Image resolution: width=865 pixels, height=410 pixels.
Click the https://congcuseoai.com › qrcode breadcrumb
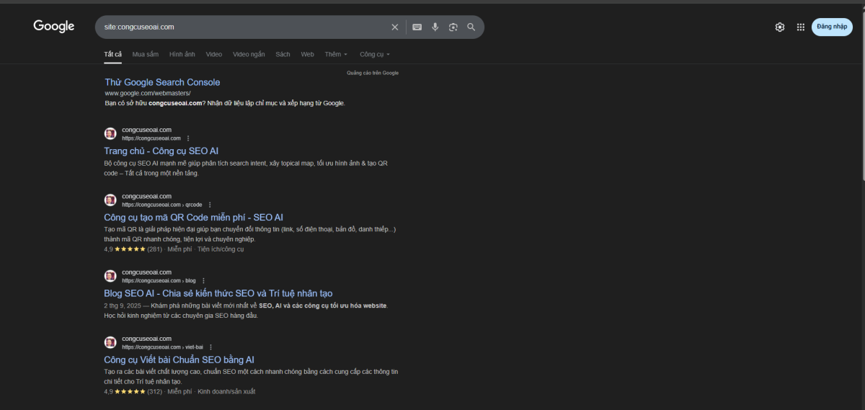coord(162,205)
